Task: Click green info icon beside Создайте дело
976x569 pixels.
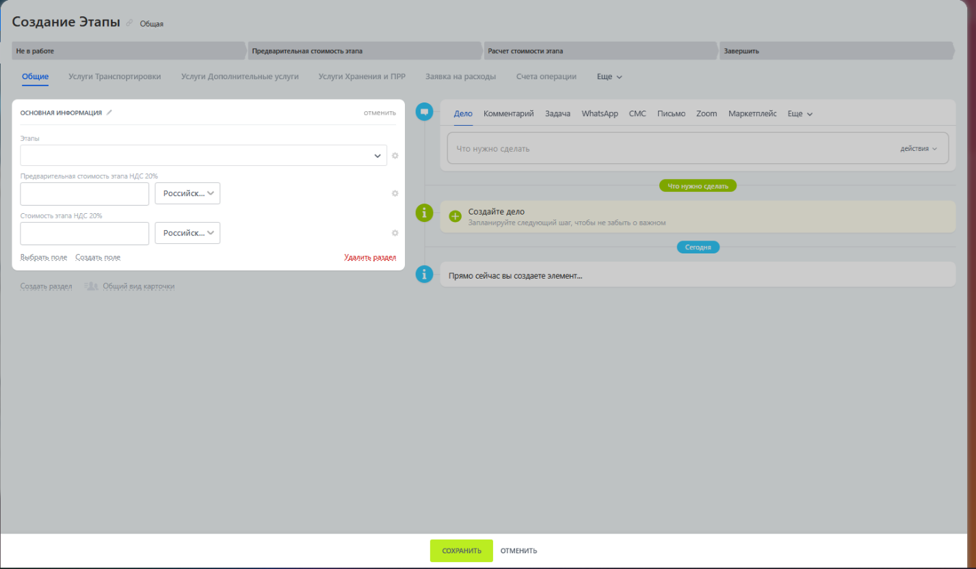Action: tap(425, 213)
